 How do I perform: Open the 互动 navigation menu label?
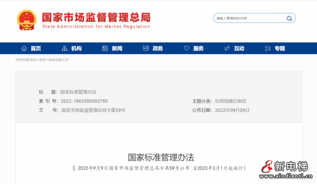(239, 48)
